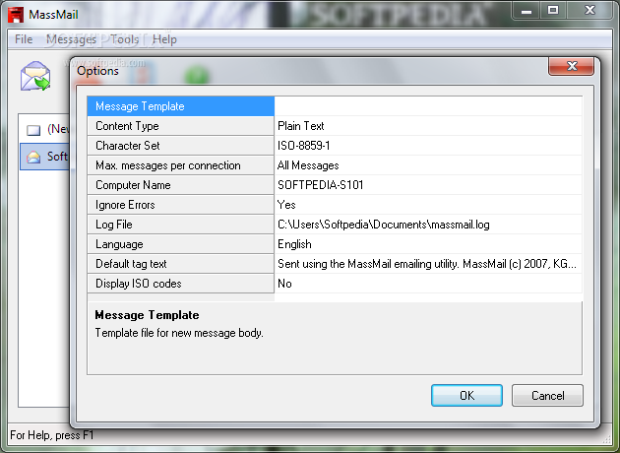
Task: Click the blank new message icon in list
Action: click(33, 130)
